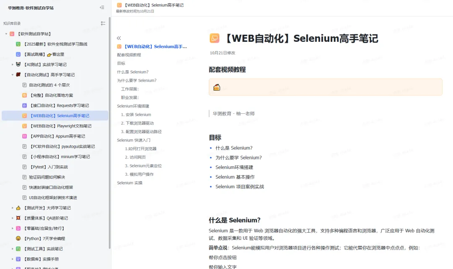Click the outline title 【WEB自动化】Selenium高手...
Image resolution: width=453 pixels, height=269 pixels.
point(156,46)
